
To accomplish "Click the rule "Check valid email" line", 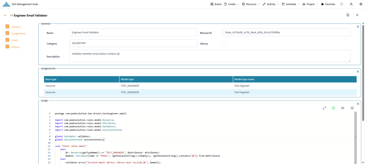I will [x=71, y=146].
